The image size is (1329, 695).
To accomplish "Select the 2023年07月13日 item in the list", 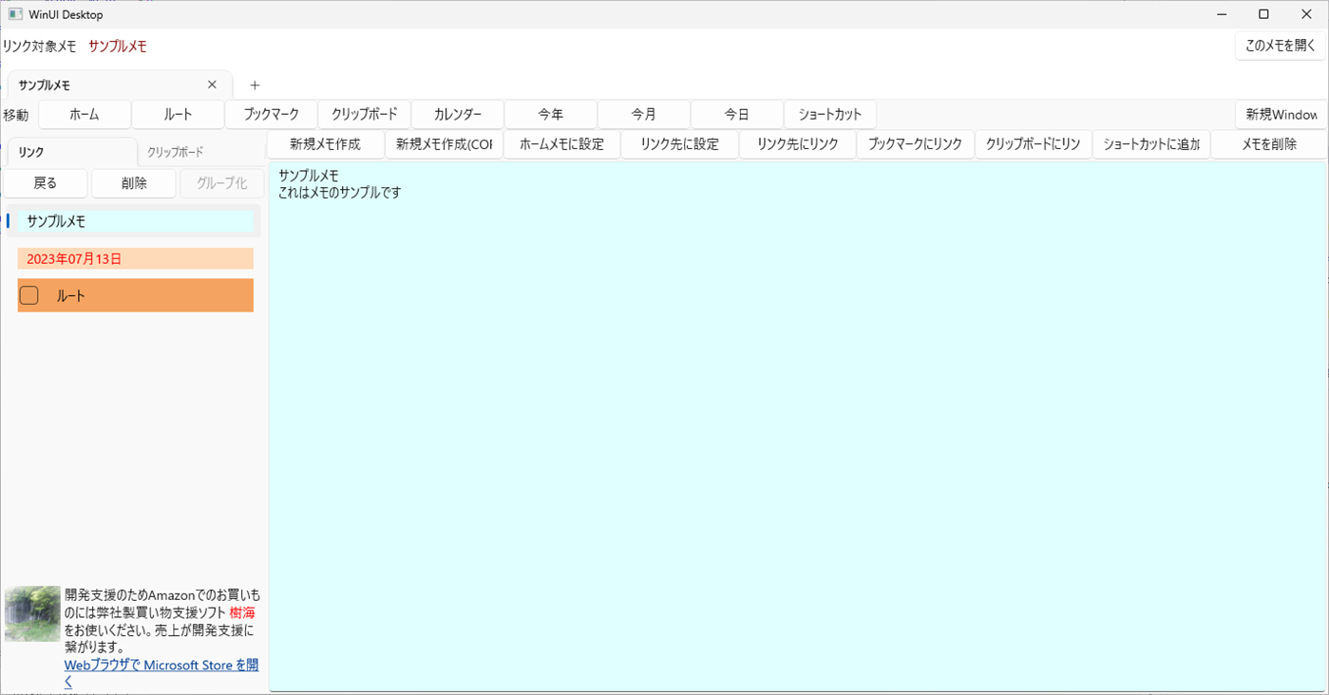I will pos(135,257).
